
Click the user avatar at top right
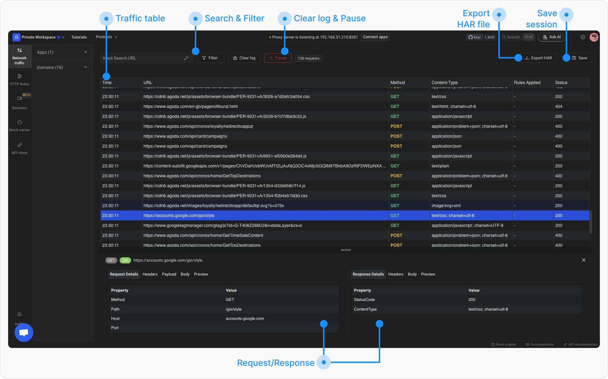594,37
